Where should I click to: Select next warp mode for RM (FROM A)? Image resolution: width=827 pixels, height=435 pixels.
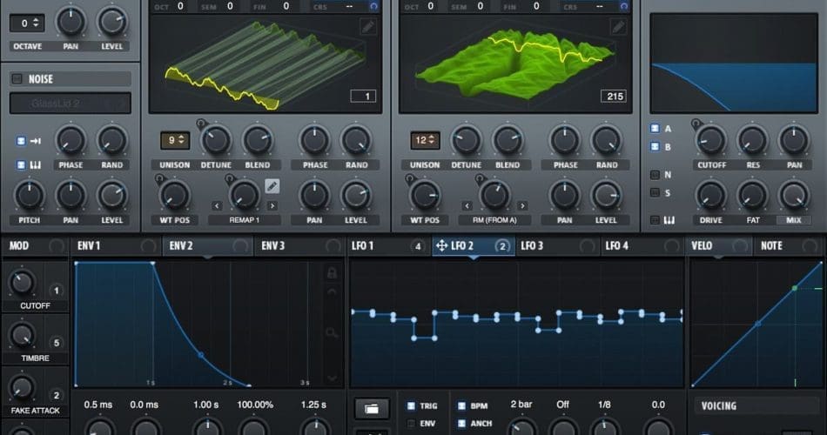(522, 205)
